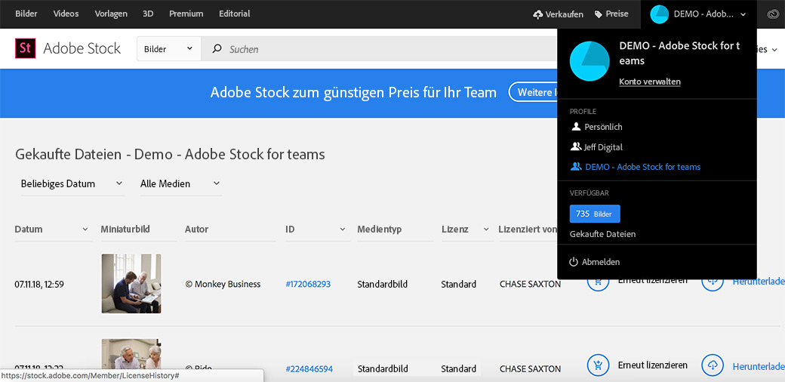
Task: Expand the Alle Medien filter dropdown
Action: coord(180,183)
